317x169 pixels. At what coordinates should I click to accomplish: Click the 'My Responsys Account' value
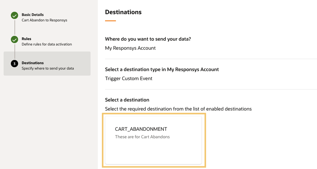[130, 48]
